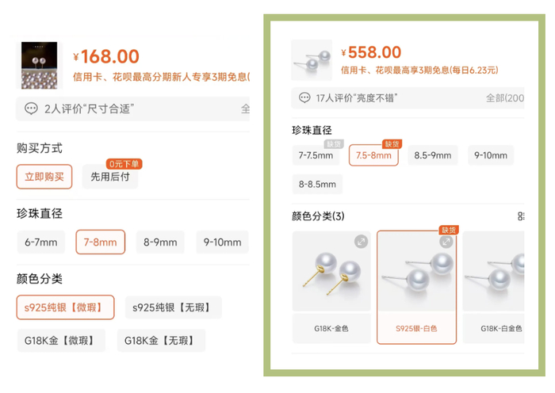Open all reviews via 全部(200 link
The height and width of the screenshot is (393, 555).
pos(504,98)
